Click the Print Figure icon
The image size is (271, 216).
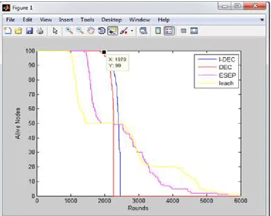[40, 31]
